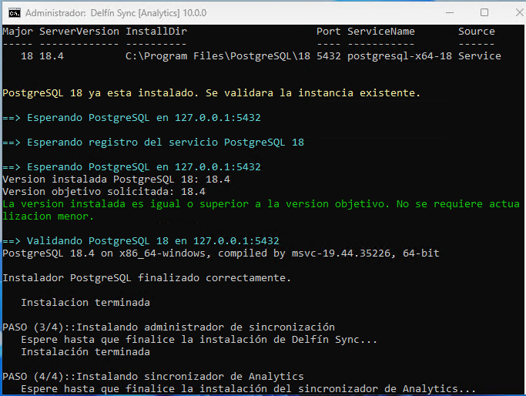
Task: Click the 'Port' column header
Action: pyautogui.click(x=328, y=32)
